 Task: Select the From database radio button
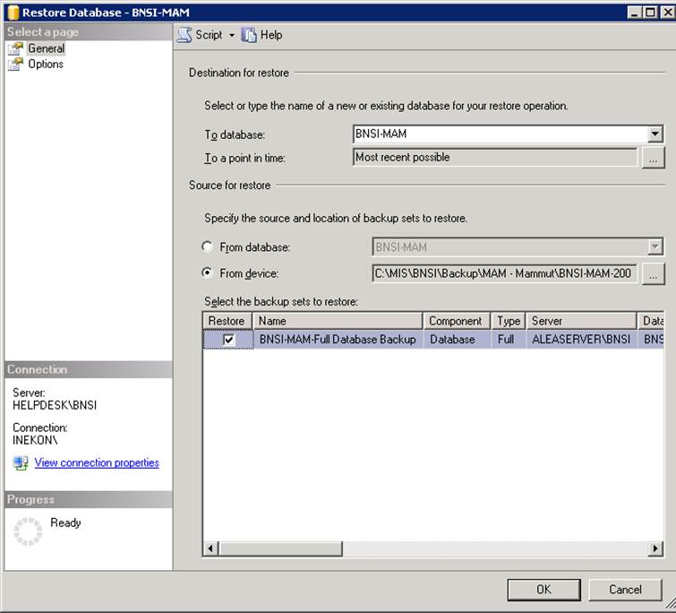208,246
